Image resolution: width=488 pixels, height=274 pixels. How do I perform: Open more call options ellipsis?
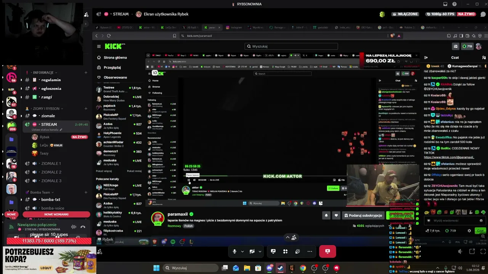pos(310,252)
